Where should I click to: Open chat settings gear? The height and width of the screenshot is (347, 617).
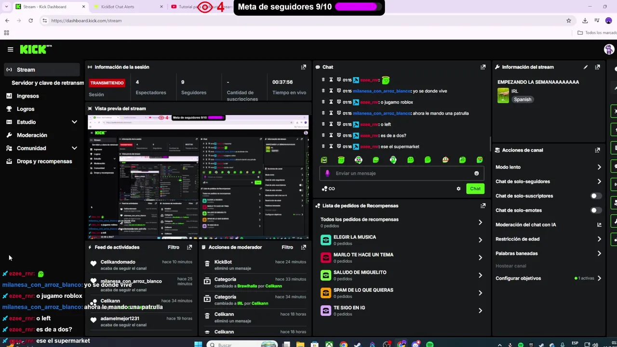coord(458,189)
